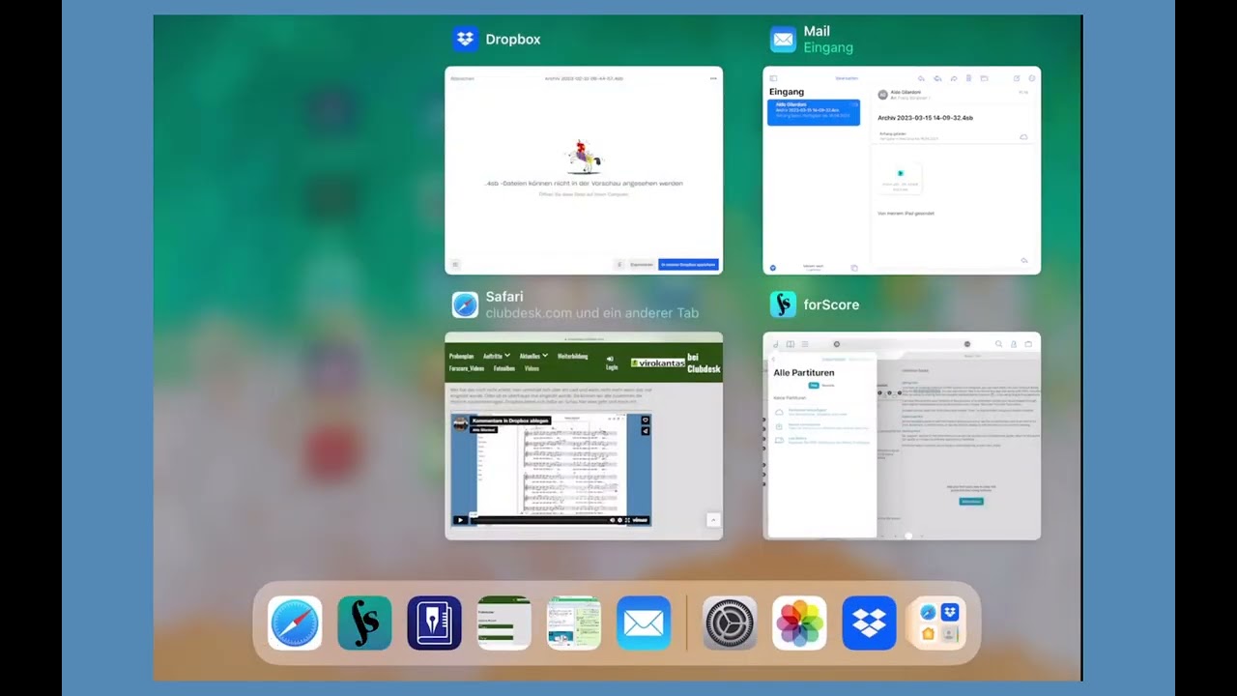Toggle the sidebar icon in Mail card
Image resolution: width=1237 pixels, height=696 pixels.
coord(773,78)
